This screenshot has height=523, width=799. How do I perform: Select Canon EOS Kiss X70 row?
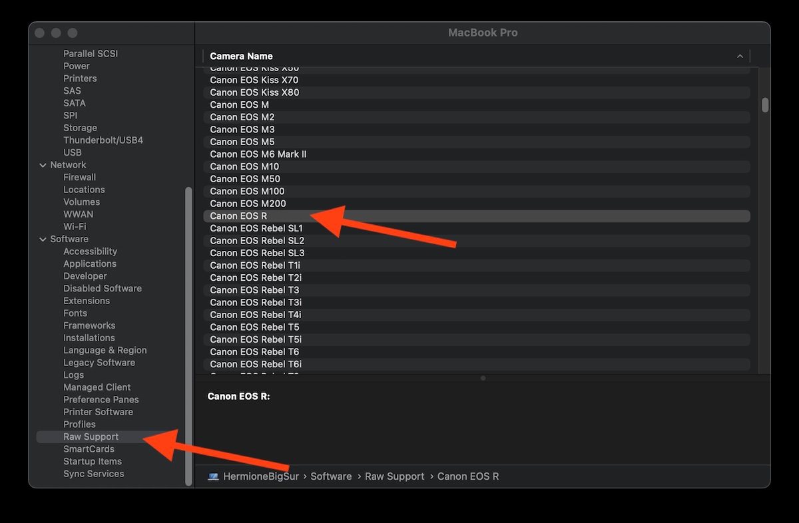tap(477, 80)
